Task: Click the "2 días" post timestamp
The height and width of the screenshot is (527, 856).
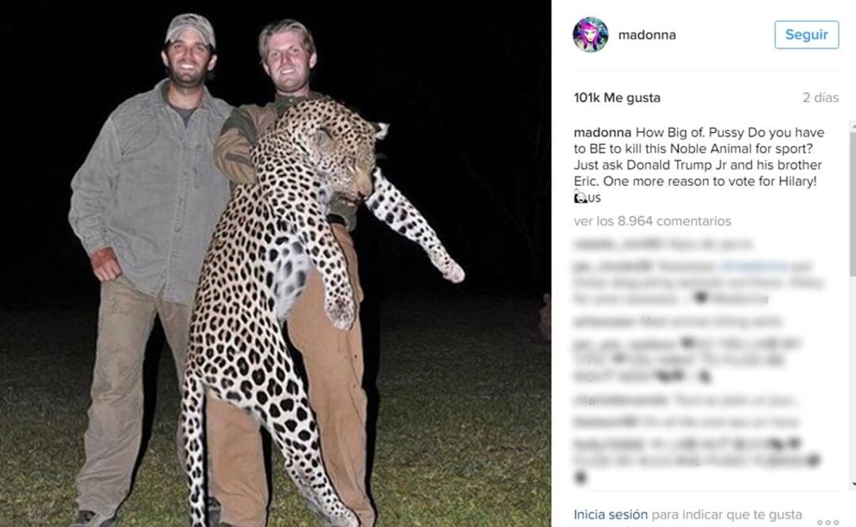Action: pos(820,97)
